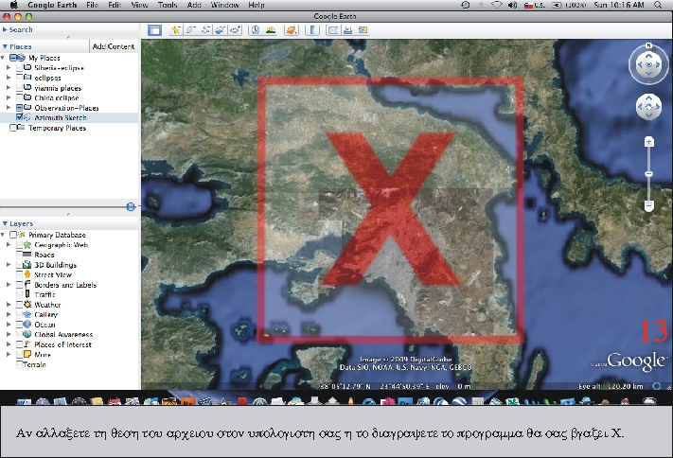Viewport: 673px width, 458px height.
Task: Open the File menu
Action: (92, 5)
